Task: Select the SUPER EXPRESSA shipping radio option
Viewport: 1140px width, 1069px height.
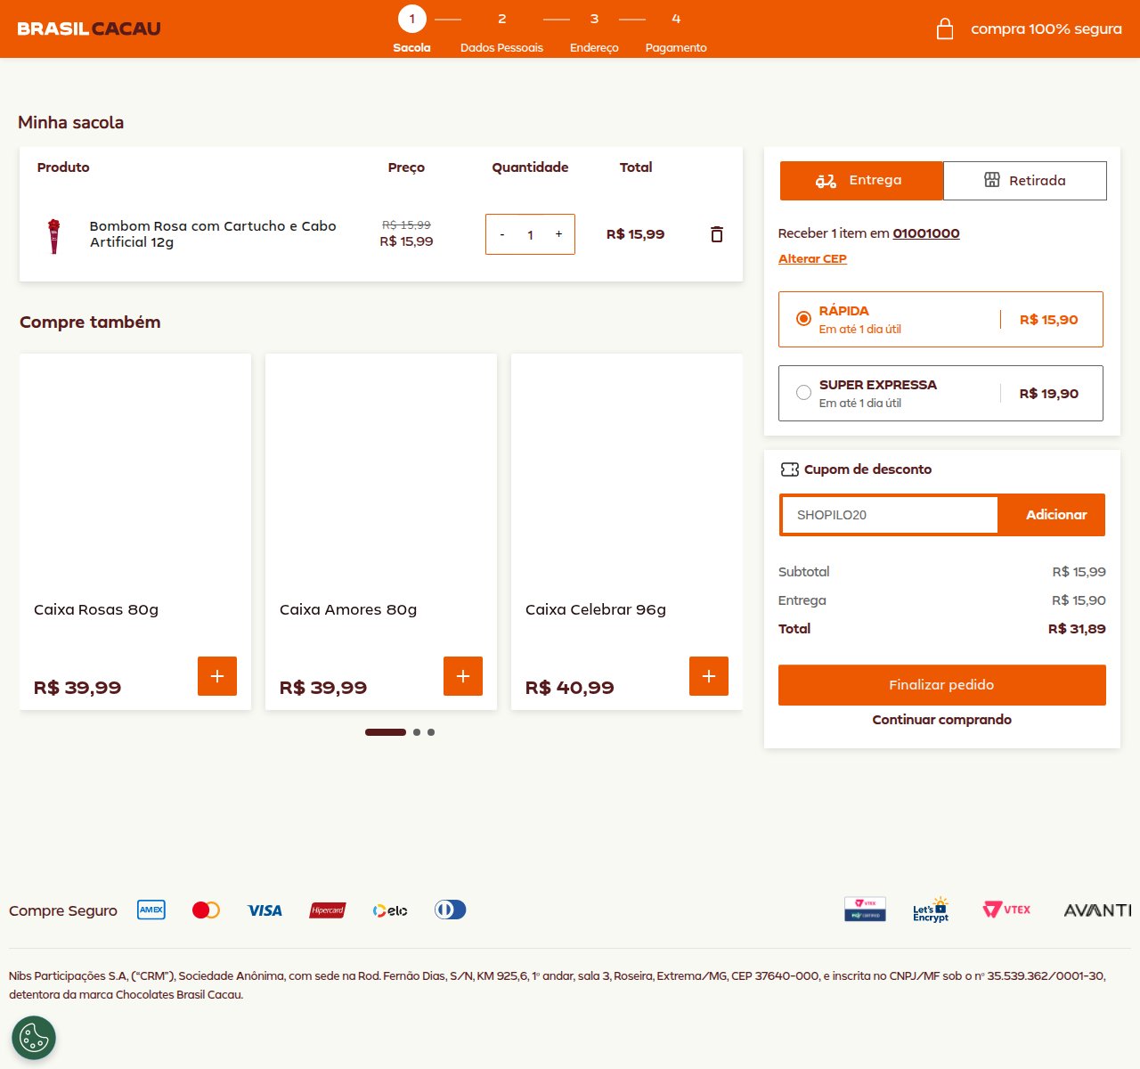Action: [x=803, y=392]
